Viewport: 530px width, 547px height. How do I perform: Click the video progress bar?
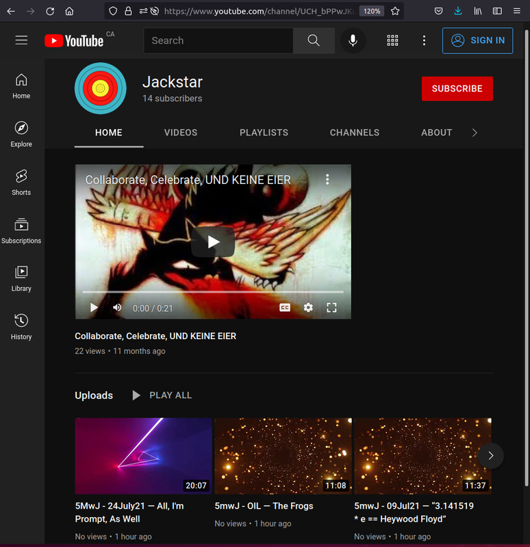click(x=213, y=292)
